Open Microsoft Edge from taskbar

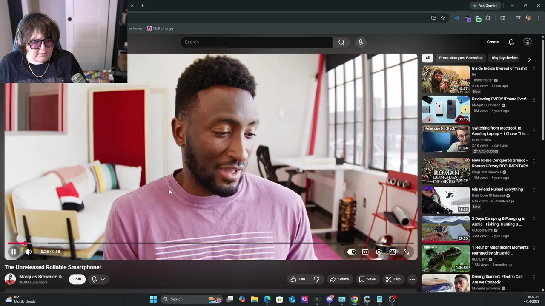(267, 299)
